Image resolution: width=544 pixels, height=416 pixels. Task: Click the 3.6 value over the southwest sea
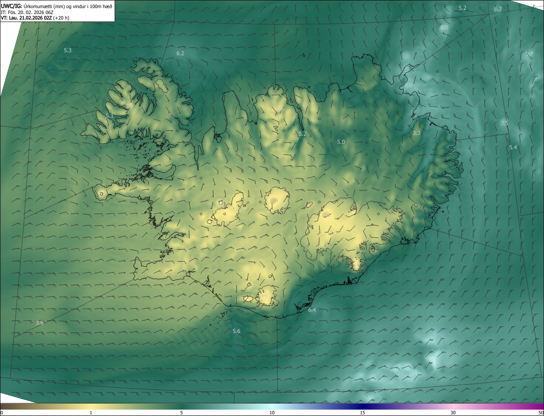(x=40, y=322)
